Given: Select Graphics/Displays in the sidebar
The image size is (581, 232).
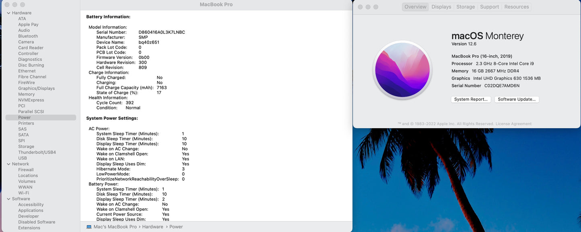Looking at the screenshot, I should 36,89.
